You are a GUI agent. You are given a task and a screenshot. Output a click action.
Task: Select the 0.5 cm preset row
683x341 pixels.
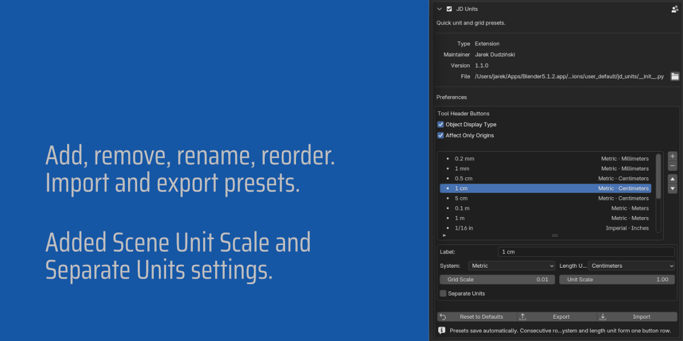pos(546,178)
